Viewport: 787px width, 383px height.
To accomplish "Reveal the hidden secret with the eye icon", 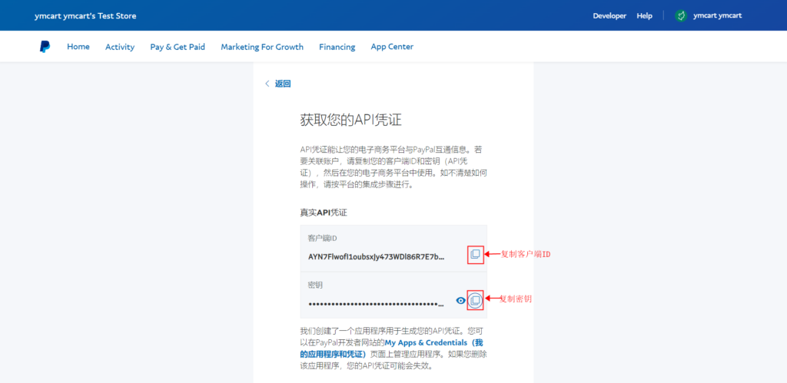I will click(460, 300).
